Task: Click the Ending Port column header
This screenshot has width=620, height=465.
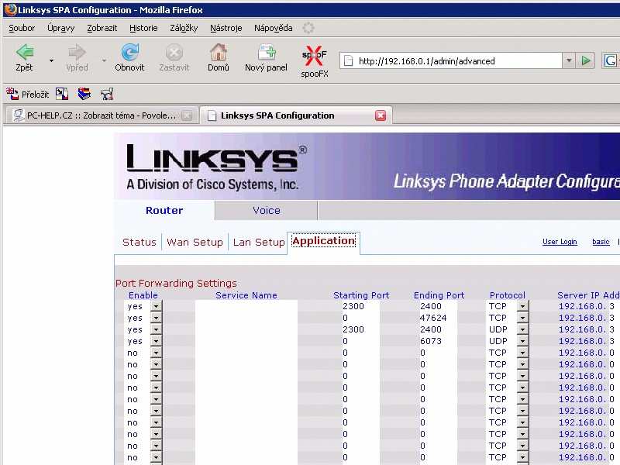Action: pos(439,295)
